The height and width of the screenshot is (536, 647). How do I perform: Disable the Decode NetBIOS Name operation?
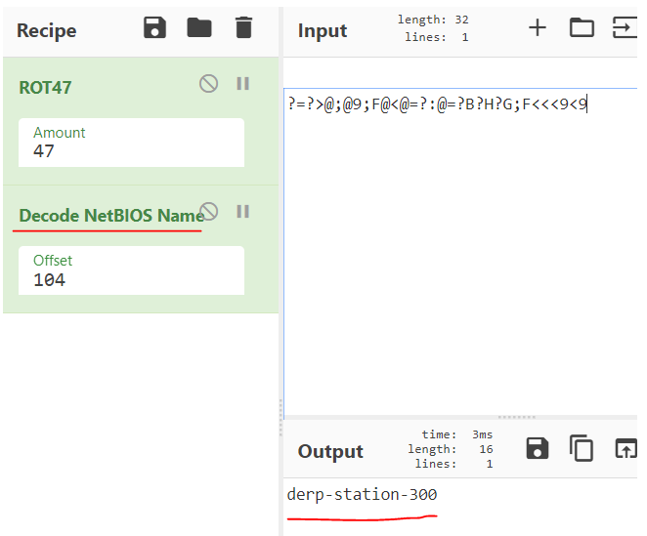(209, 212)
